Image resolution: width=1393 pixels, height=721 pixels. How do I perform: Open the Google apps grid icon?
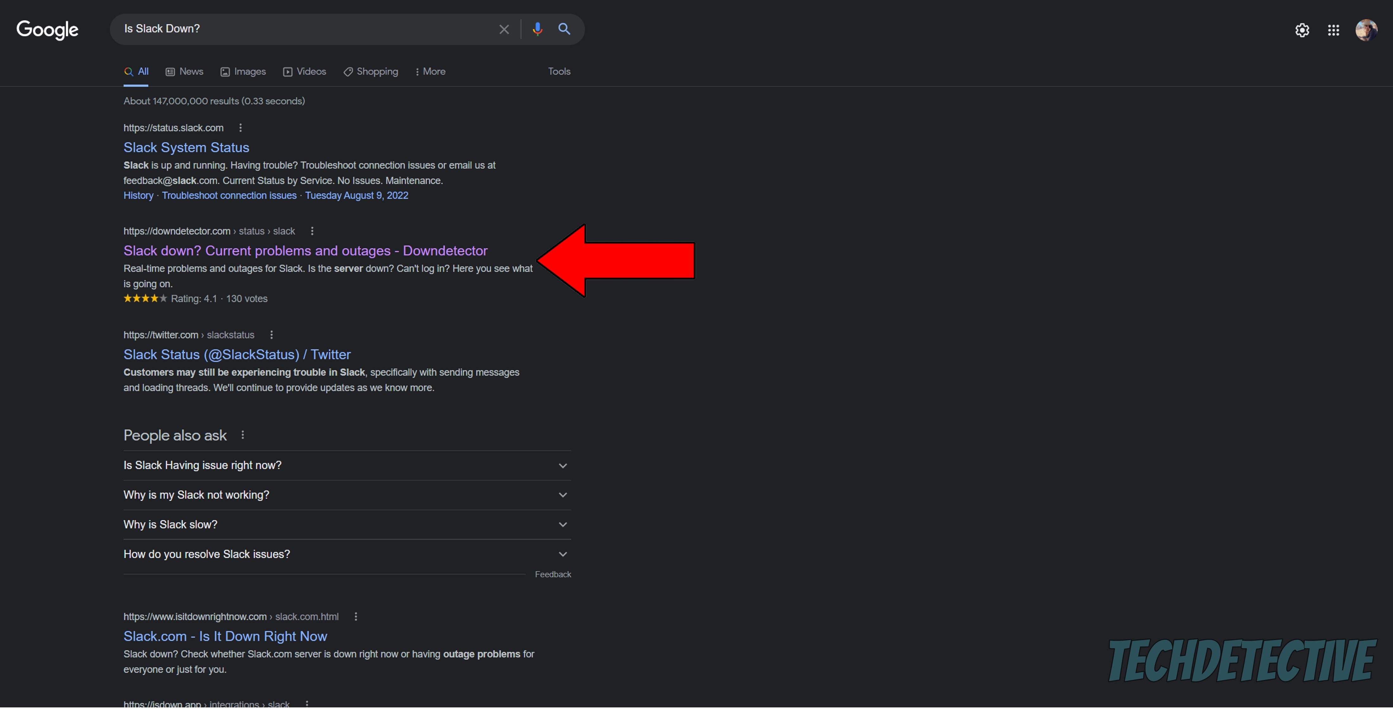[1333, 30]
